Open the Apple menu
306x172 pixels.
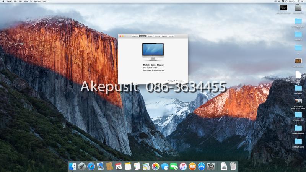[3, 2]
